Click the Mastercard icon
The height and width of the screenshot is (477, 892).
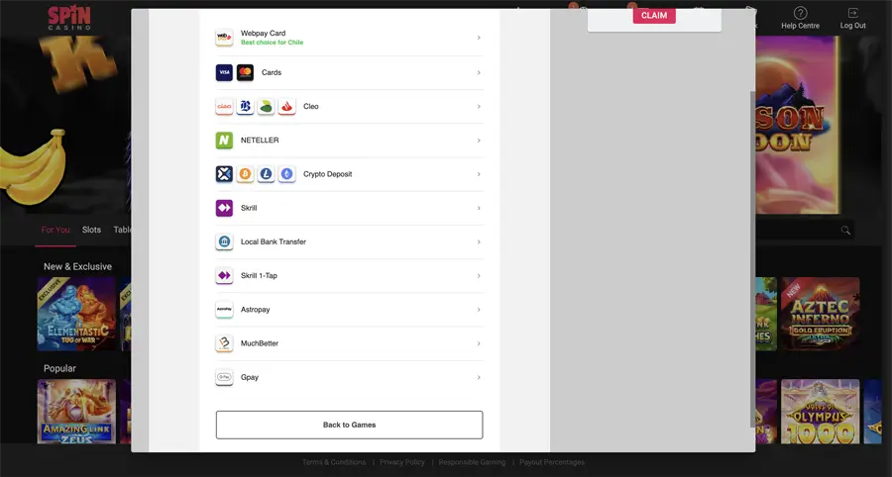pos(245,72)
